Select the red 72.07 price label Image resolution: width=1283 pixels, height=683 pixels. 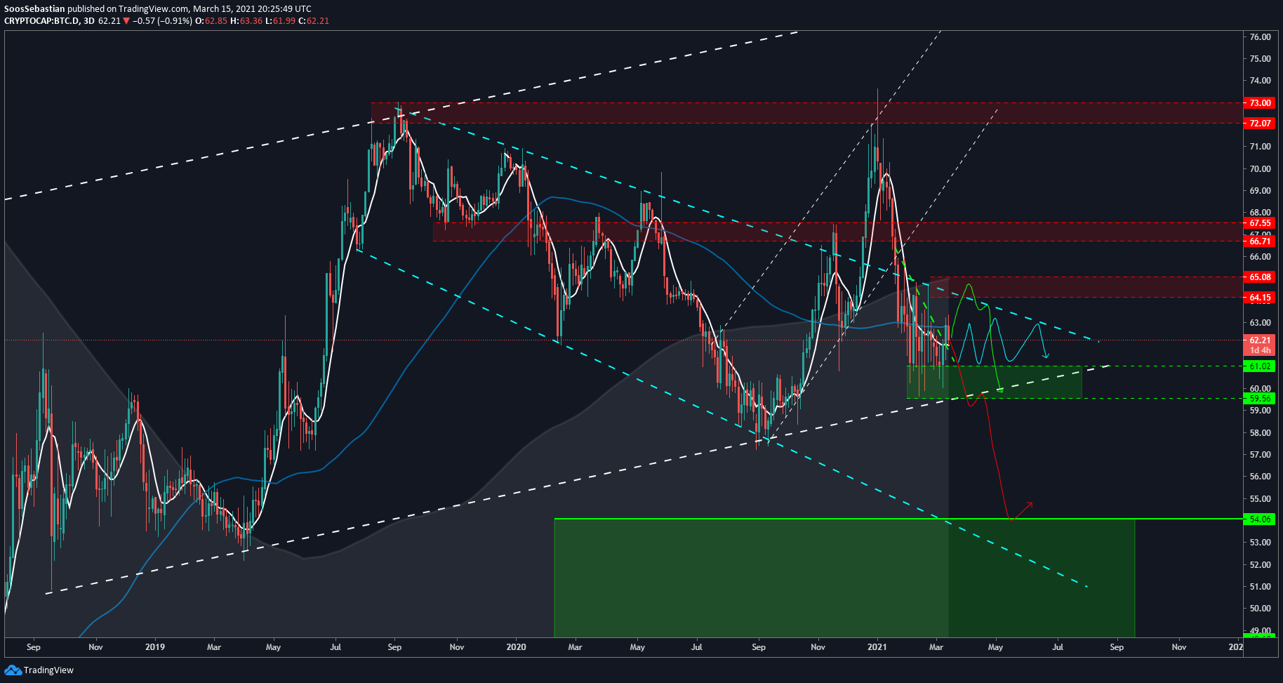pos(1260,124)
